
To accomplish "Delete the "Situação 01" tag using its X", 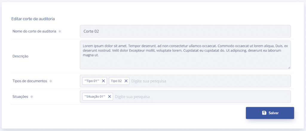I will tap(109, 96).
